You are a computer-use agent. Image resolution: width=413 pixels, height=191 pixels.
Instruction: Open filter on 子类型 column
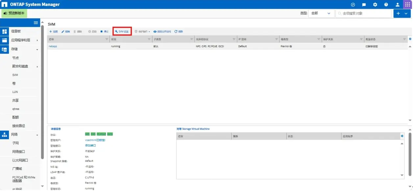(191, 39)
